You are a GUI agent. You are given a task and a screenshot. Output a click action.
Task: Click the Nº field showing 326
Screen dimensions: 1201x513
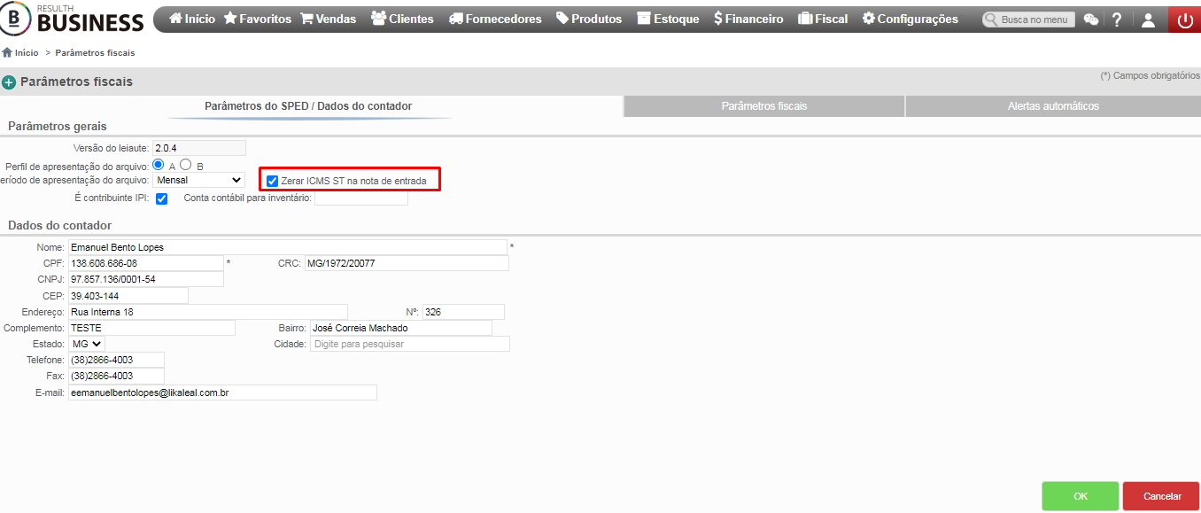point(463,312)
